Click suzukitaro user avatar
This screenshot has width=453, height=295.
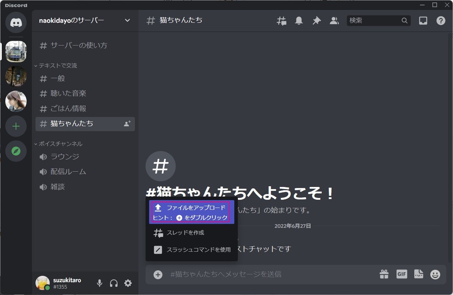click(x=43, y=283)
